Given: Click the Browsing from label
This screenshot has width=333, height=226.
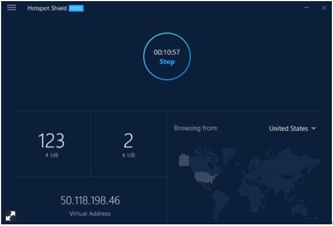Looking at the screenshot, I should pos(196,128).
